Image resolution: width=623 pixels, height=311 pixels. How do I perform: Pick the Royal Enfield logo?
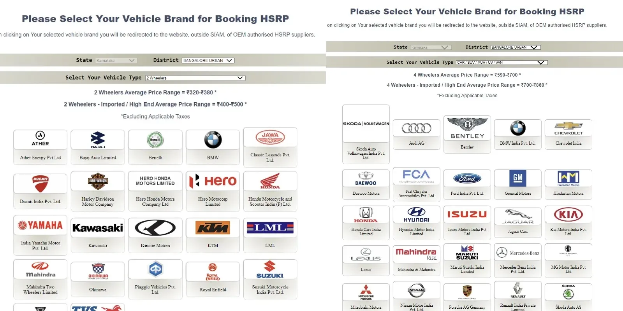[213, 271]
